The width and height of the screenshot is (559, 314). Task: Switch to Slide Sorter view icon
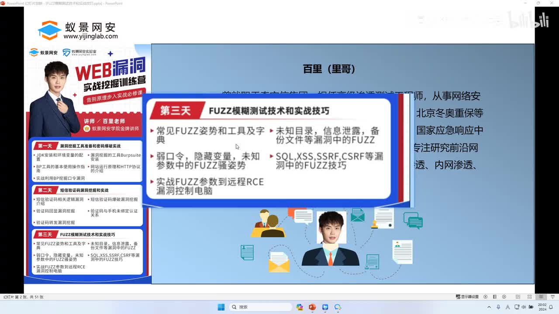coord(529,297)
